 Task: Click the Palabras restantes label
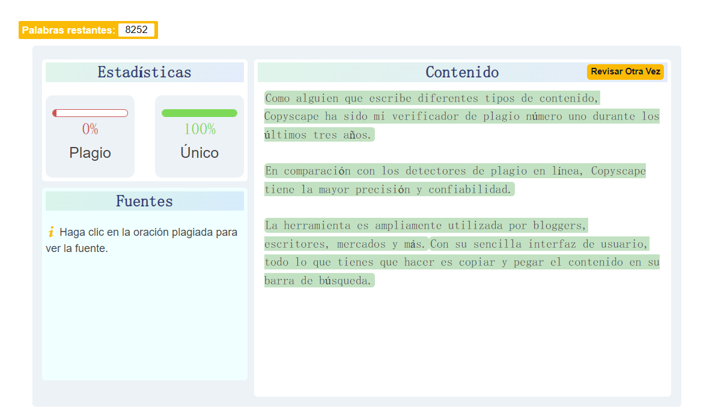point(68,30)
